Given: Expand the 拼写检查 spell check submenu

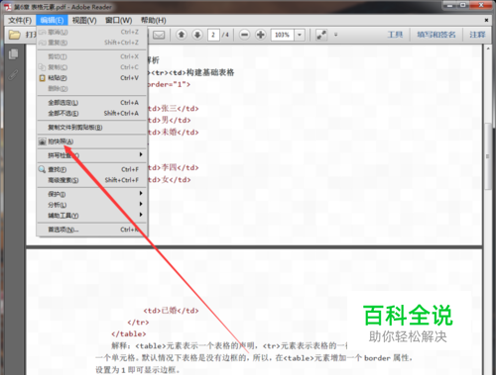Looking at the screenshot, I should pos(91,155).
